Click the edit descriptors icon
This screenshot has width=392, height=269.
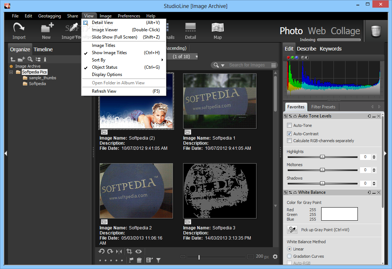149,260
